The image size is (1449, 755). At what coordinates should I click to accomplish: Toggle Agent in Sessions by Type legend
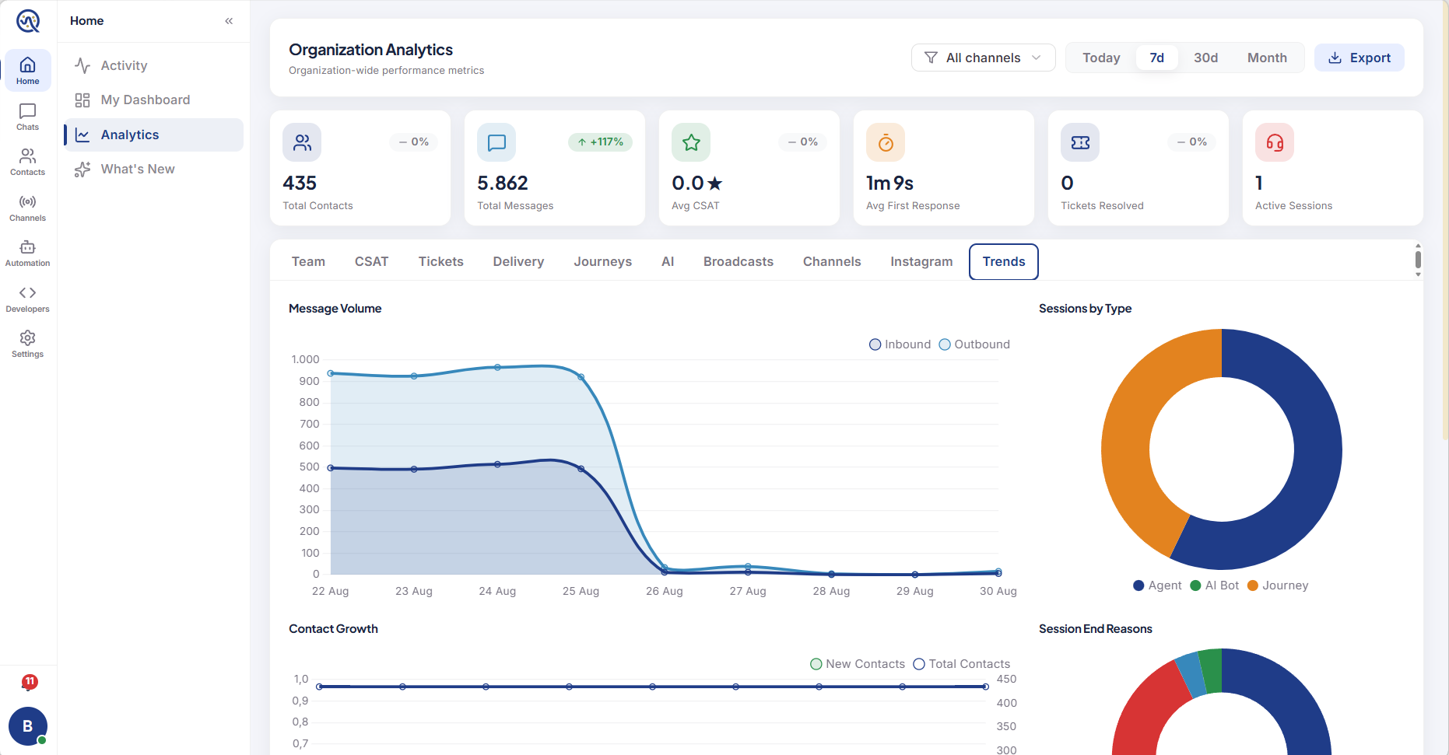[x=1157, y=585]
